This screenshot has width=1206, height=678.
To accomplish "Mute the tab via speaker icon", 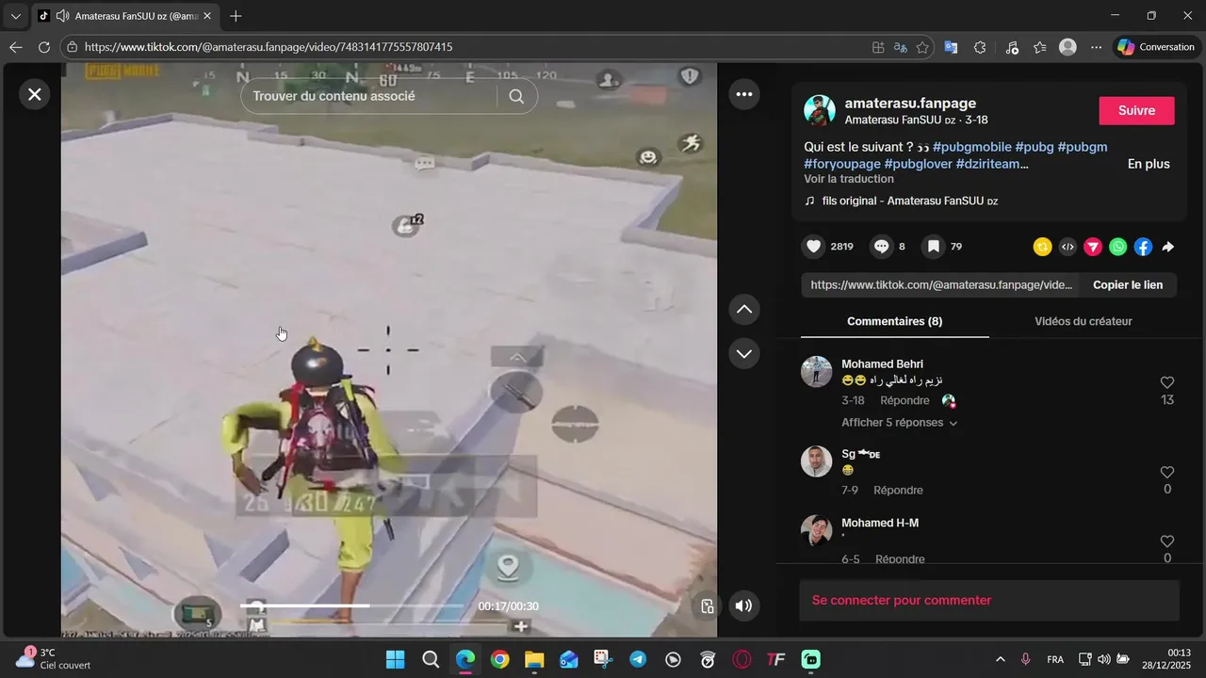I will tap(62, 16).
